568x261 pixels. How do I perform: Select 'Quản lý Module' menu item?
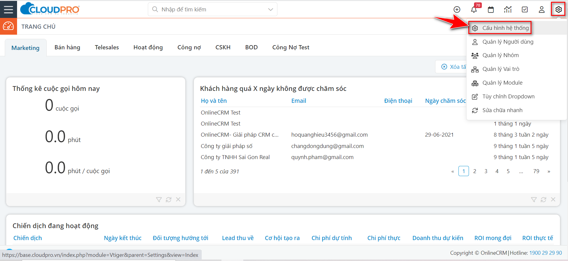coord(517,83)
